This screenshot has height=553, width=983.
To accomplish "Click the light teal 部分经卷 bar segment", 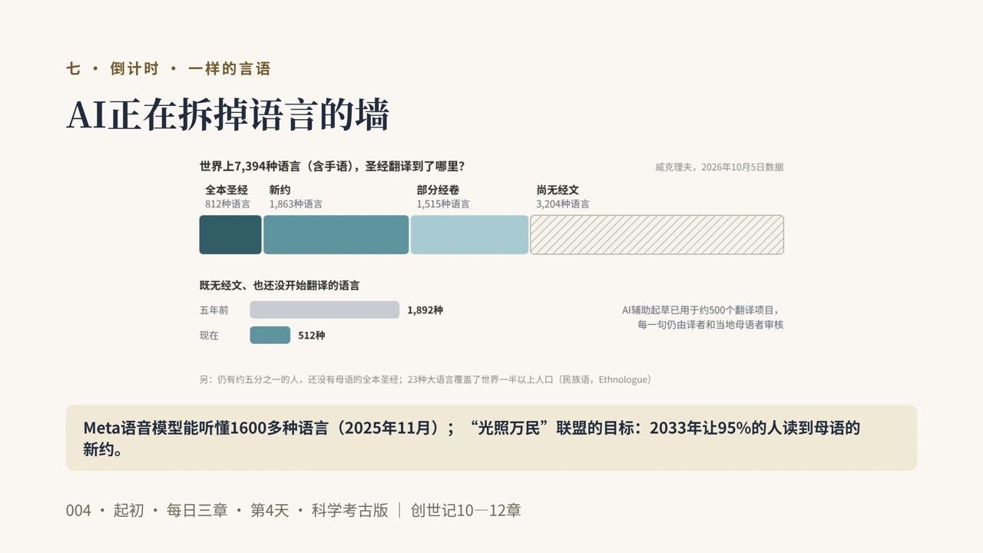I will pos(470,234).
